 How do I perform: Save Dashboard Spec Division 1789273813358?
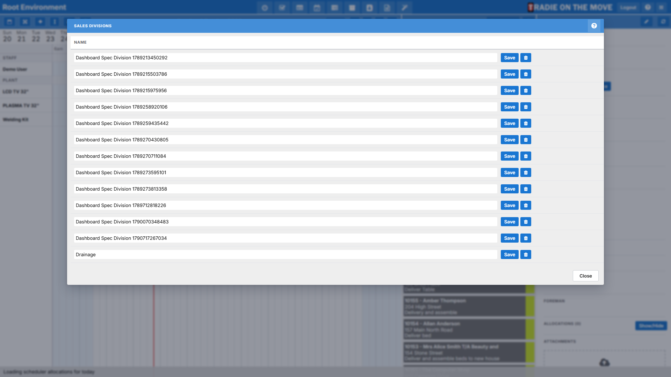510,189
